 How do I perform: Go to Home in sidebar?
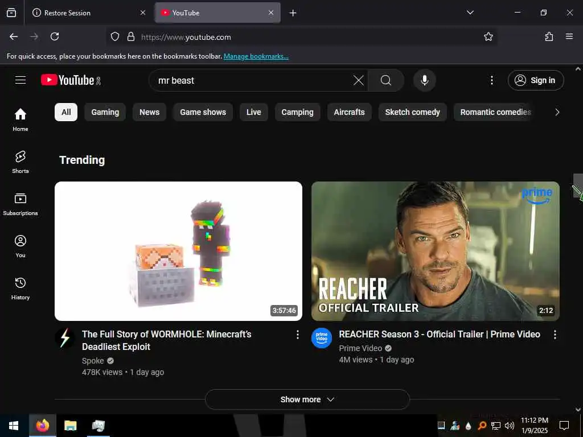click(x=20, y=119)
